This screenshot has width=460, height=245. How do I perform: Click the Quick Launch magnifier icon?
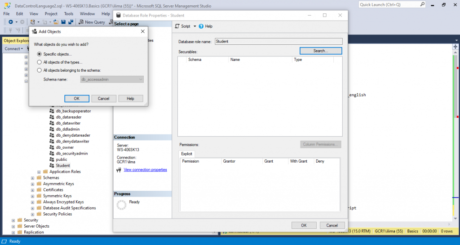(422, 4)
